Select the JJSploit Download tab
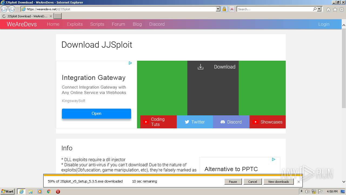Image resolution: width=346 pixels, height=195 pixels. click(27, 16)
